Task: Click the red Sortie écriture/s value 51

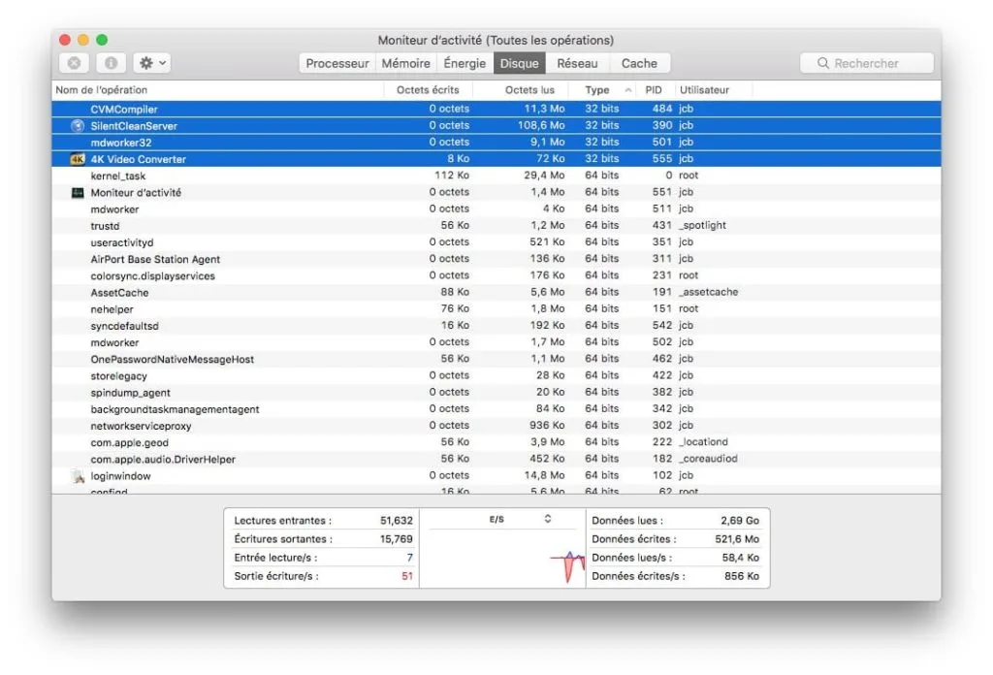Action: coord(407,576)
